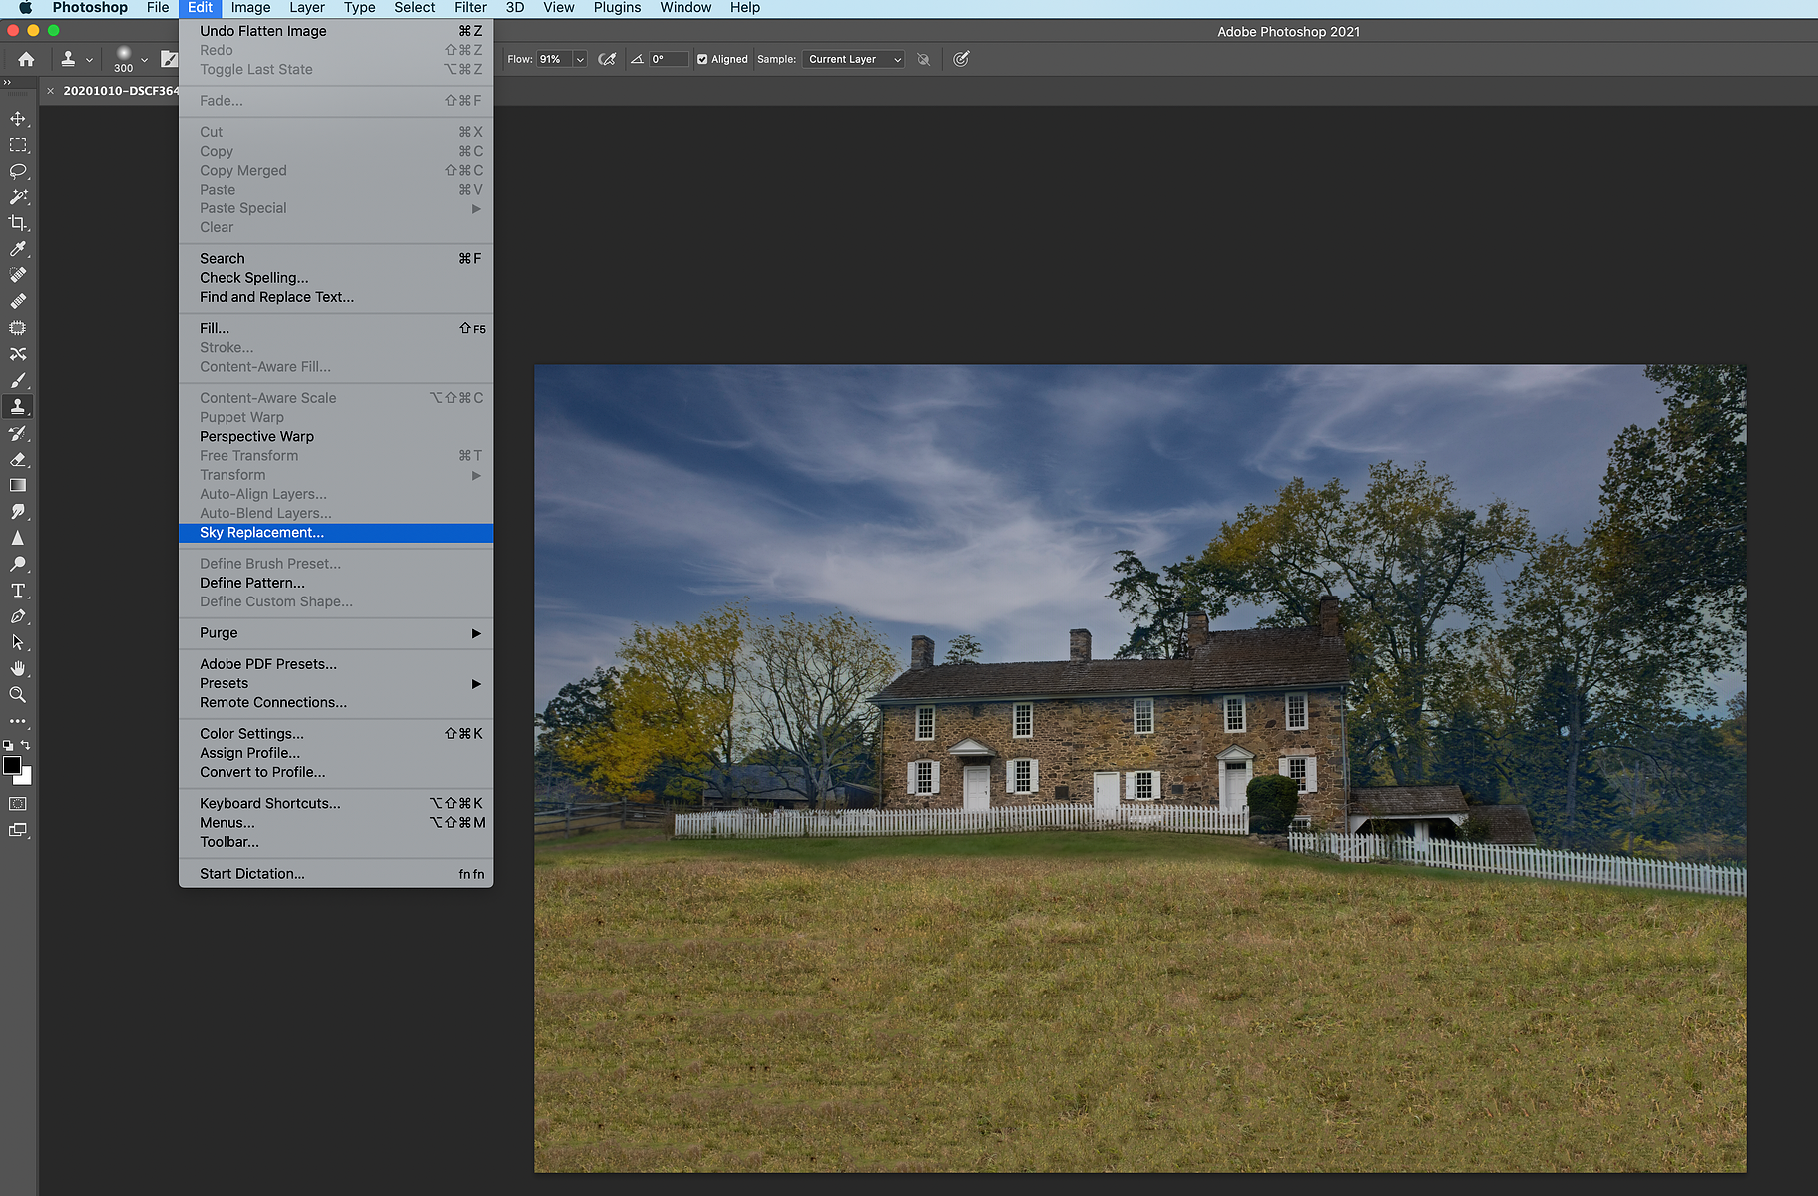
Task: Choose Fill... from Edit menu
Action: pyautogui.click(x=335, y=328)
